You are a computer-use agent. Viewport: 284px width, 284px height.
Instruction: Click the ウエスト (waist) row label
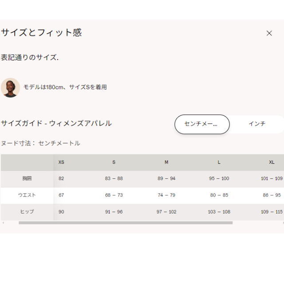click(27, 195)
